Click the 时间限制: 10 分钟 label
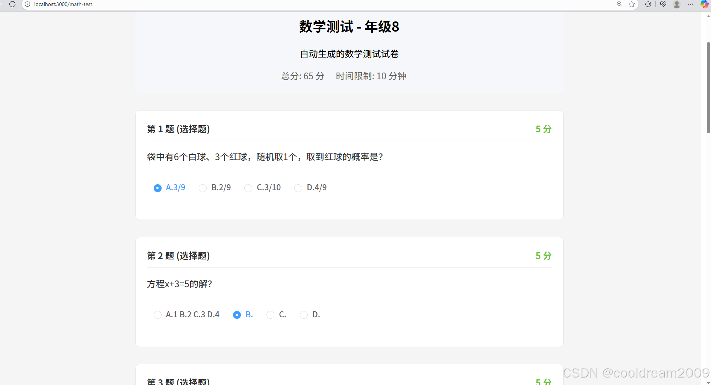The height and width of the screenshot is (385, 711). [371, 76]
